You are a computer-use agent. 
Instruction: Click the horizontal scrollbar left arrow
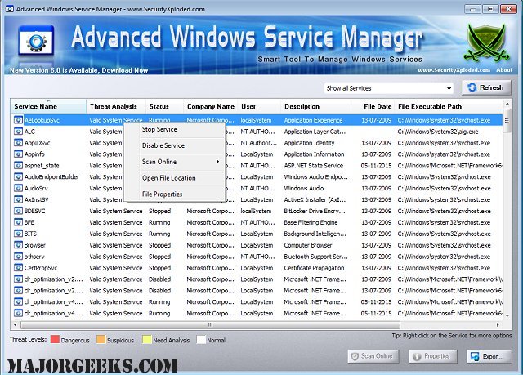(x=15, y=324)
